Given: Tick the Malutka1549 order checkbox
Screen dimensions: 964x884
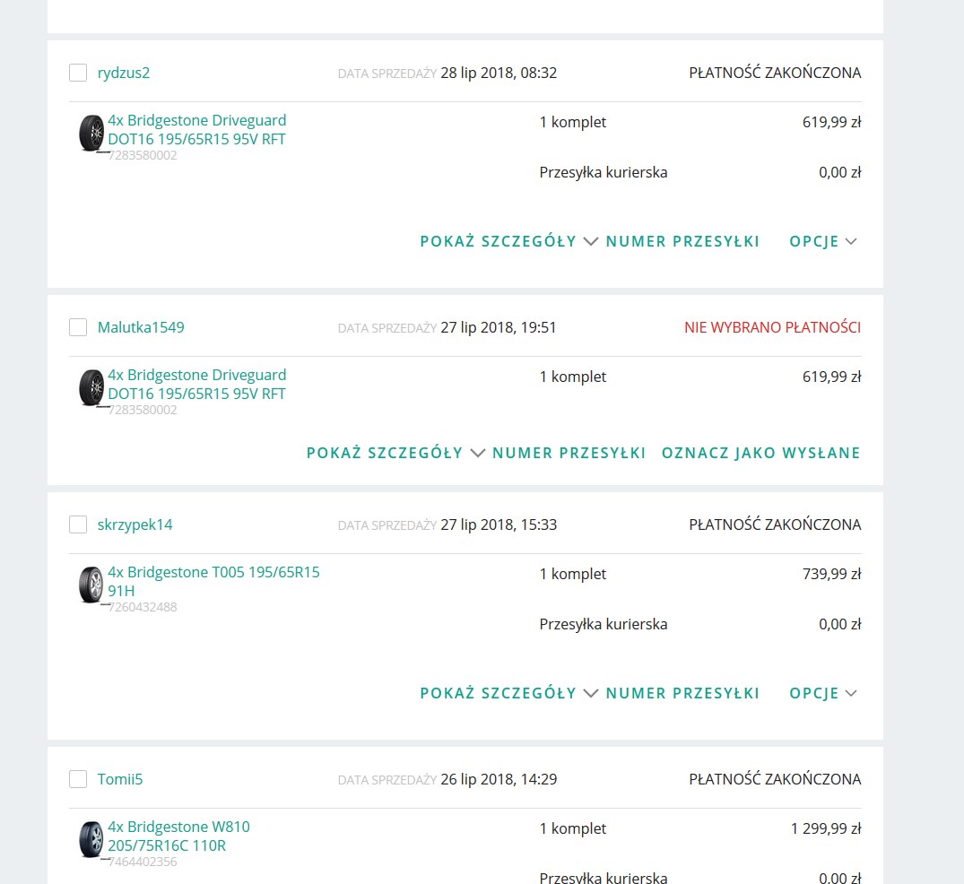Looking at the screenshot, I should [x=78, y=327].
